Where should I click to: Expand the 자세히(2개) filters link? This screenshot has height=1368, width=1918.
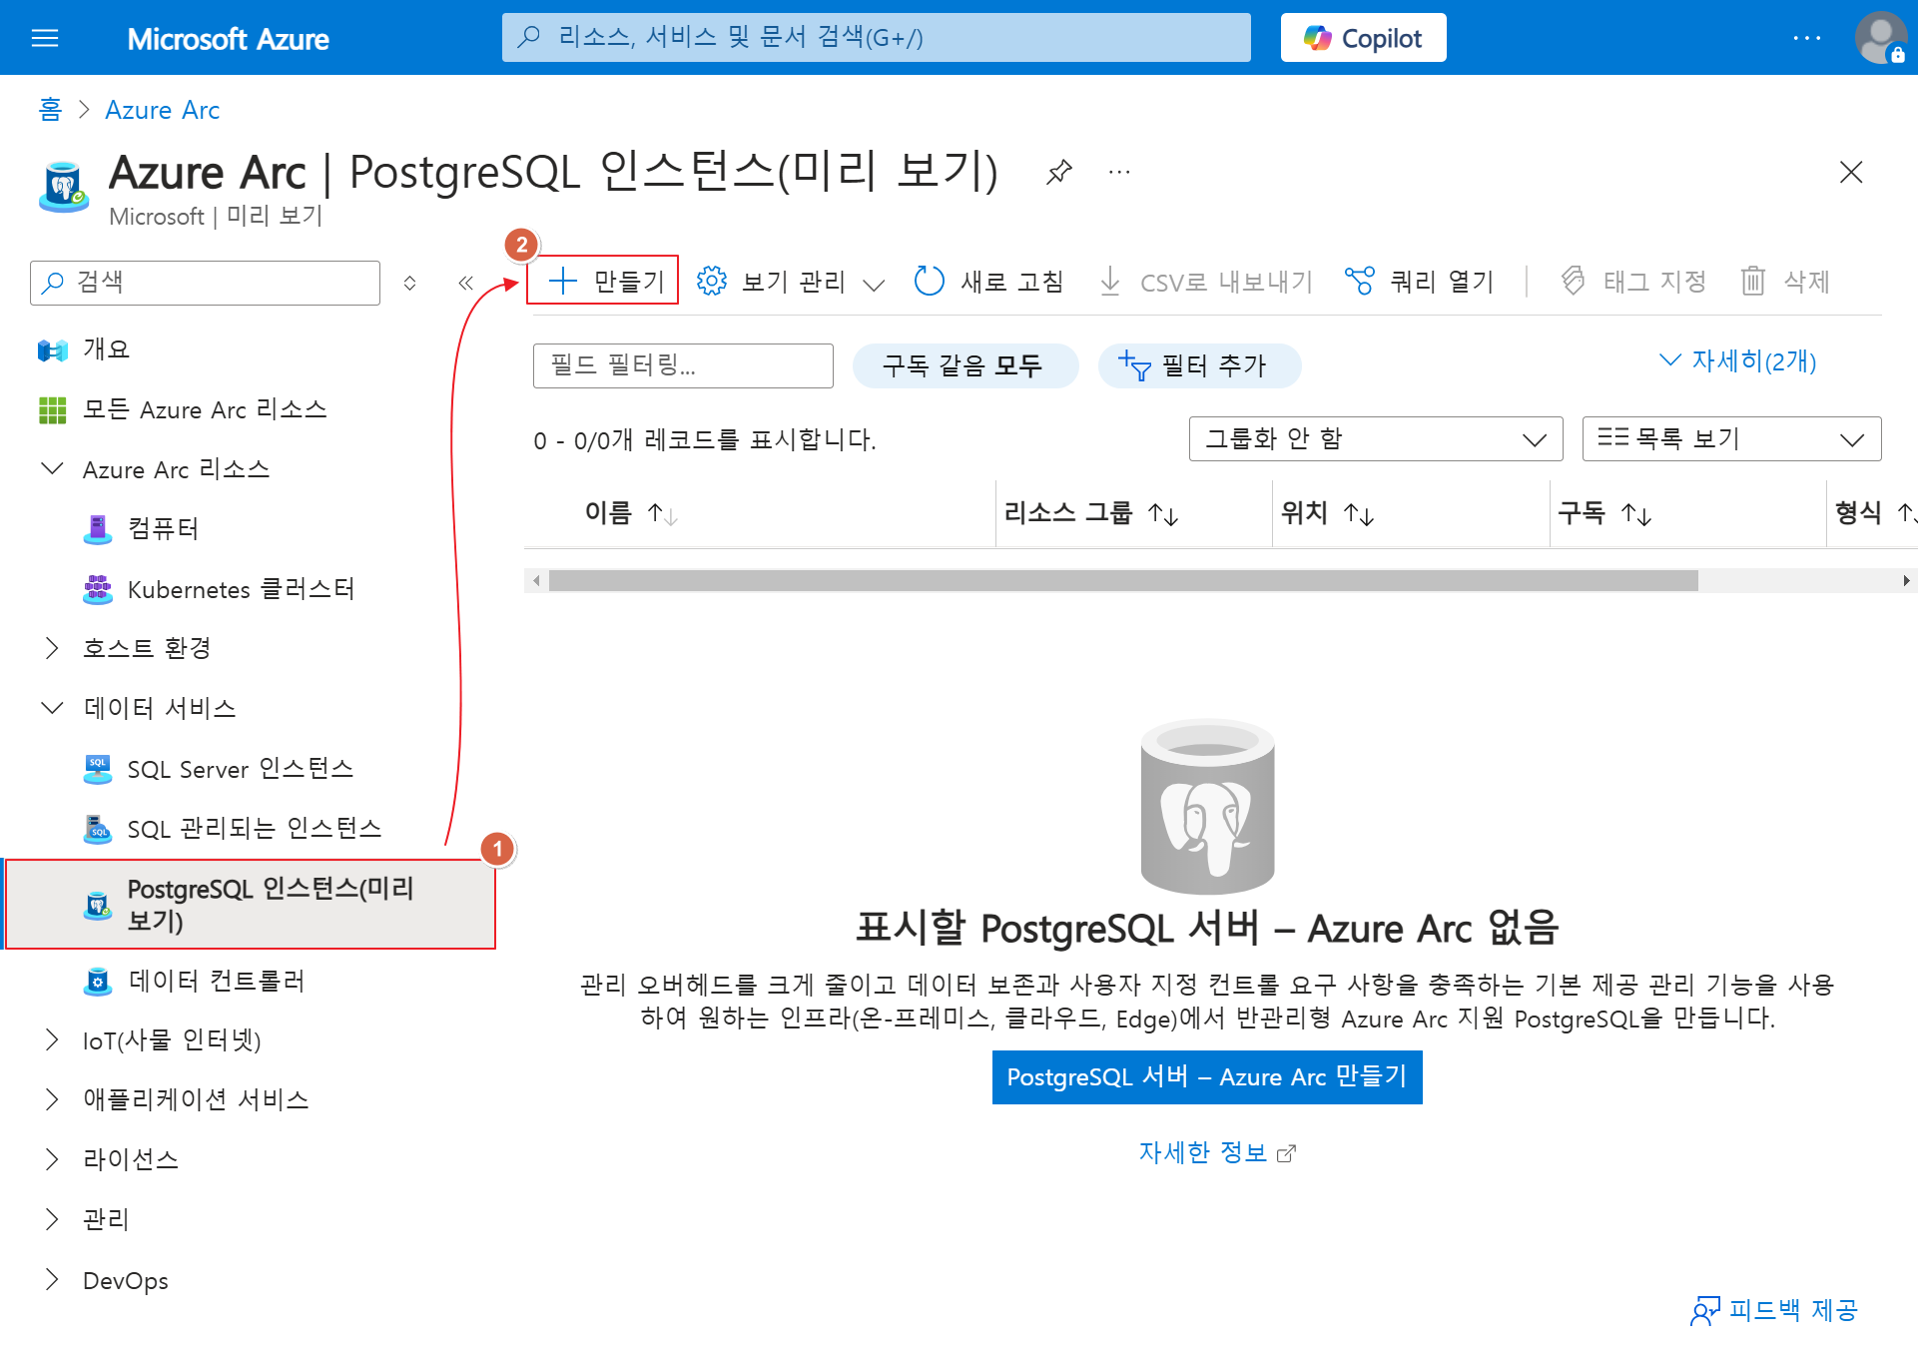pos(1737,360)
